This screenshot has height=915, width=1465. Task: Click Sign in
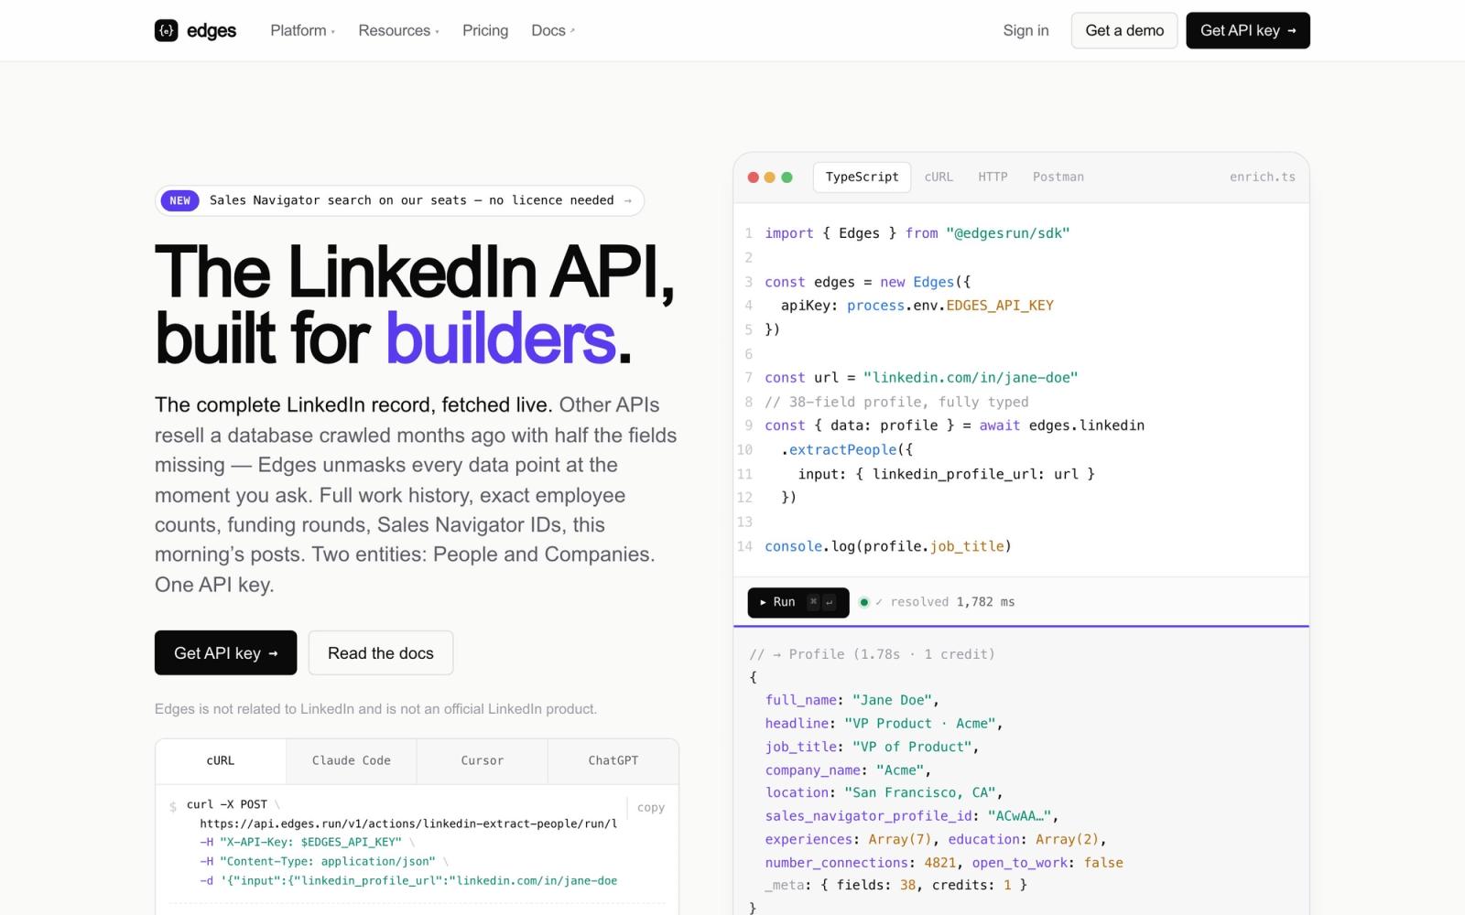pyautogui.click(x=1025, y=30)
